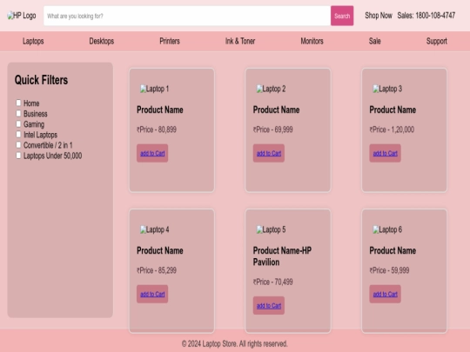This screenshot has width=470, height=352.
Task: Click the 2024 Laptop Store copyright text
Action: click(x=235, y=343)
